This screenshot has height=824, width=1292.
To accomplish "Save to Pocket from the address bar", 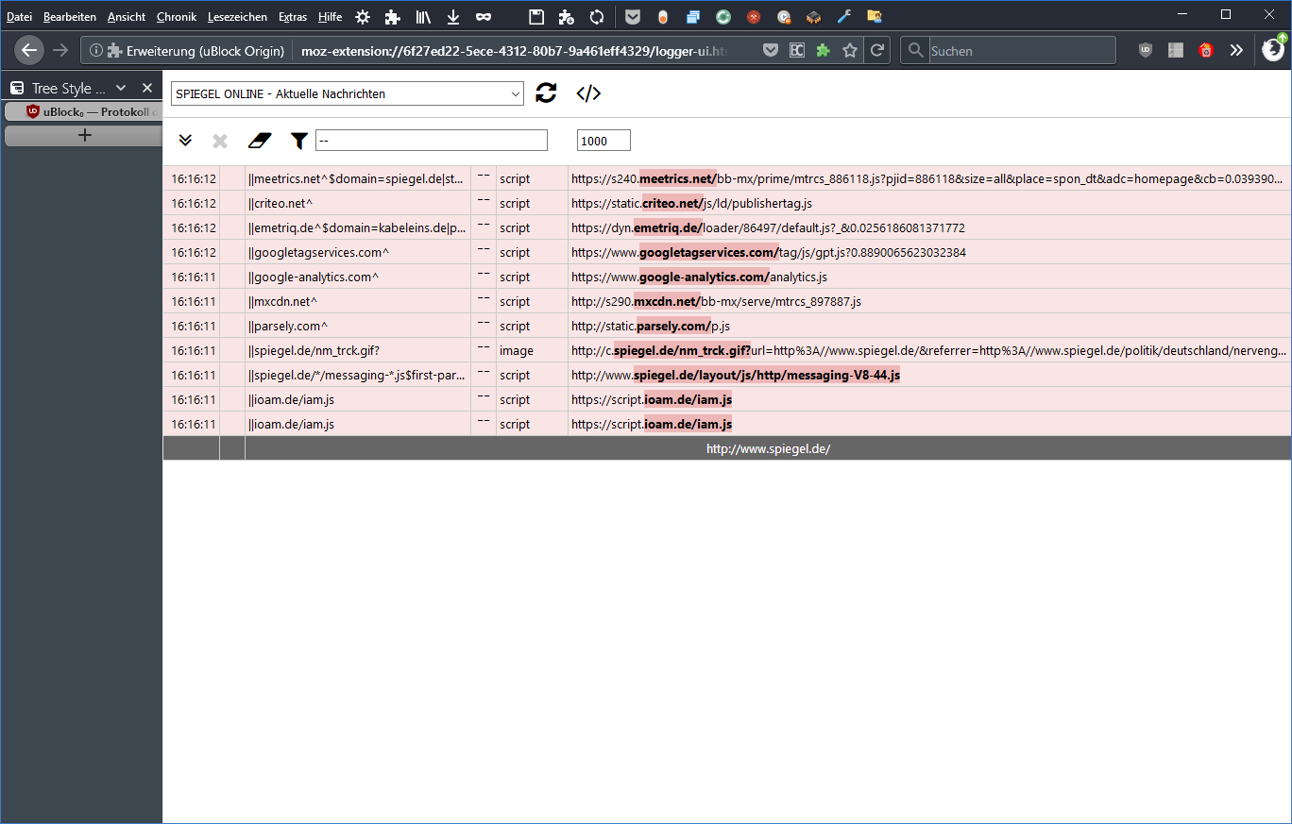I will pyautogui.click(x=771, y=50).
